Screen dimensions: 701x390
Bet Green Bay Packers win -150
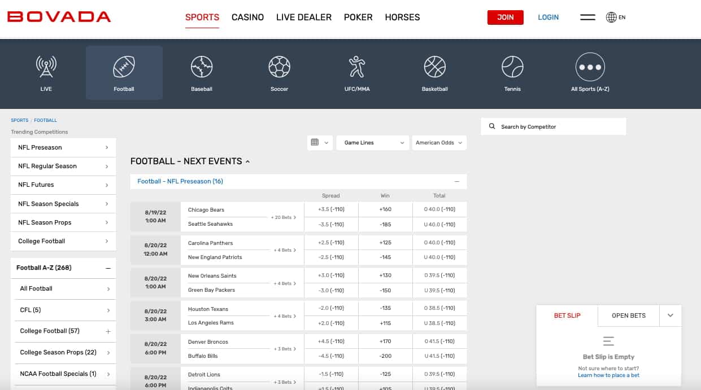[x=385, y=290]
